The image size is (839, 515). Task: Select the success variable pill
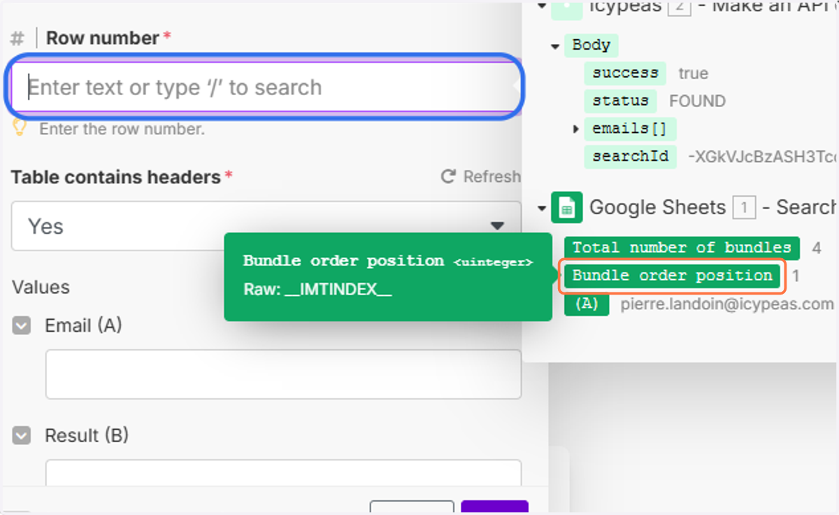tap(625, 73)
